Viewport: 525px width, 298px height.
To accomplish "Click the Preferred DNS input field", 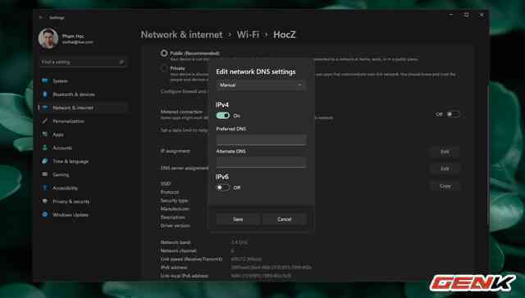I will [x=261, y=140].
